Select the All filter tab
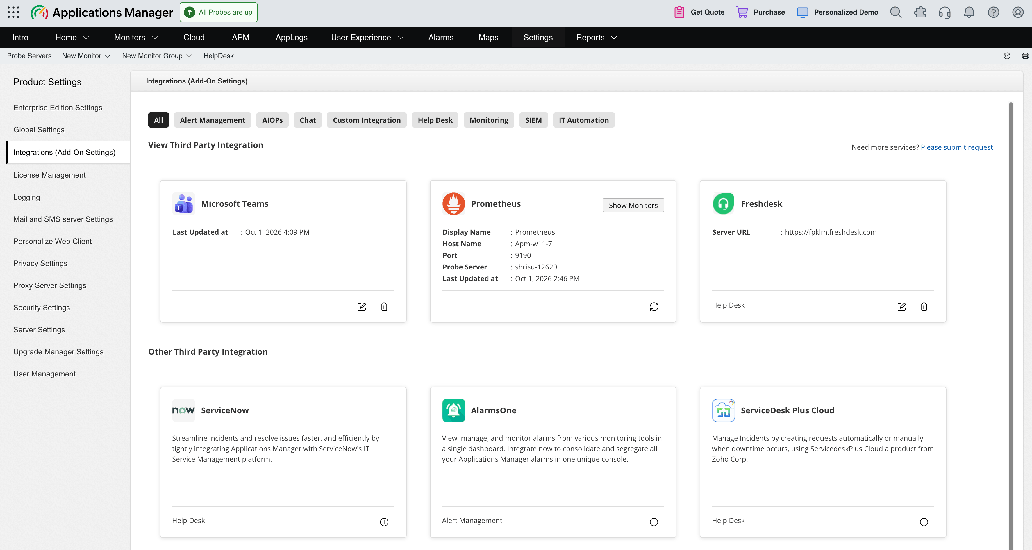The image size is (1032, 550). tap(158, 120)
